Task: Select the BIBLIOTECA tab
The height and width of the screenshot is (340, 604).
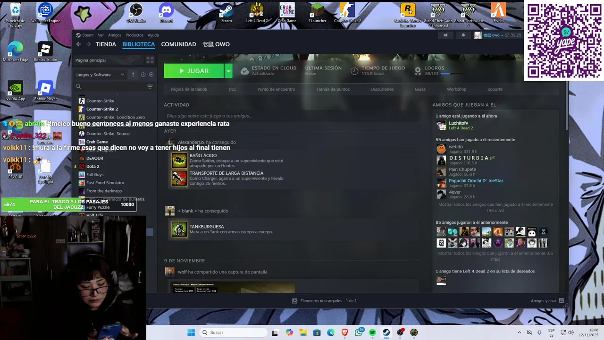Action: (x=139, y=44)
